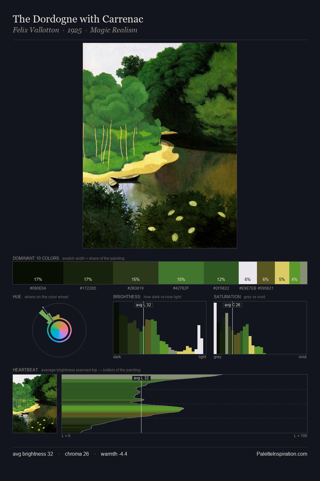
Task: Click the #E9E7EB hex label
Action: tap(248, 288)
